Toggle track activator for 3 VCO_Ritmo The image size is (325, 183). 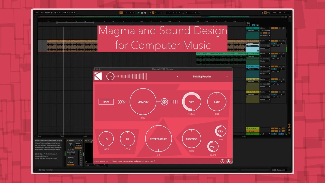pyautogui.click(x=274, y=54)
